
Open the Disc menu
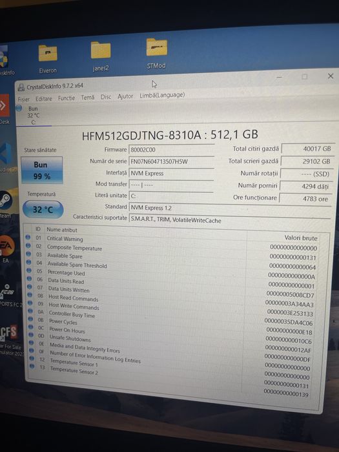[x=106, y=97]
